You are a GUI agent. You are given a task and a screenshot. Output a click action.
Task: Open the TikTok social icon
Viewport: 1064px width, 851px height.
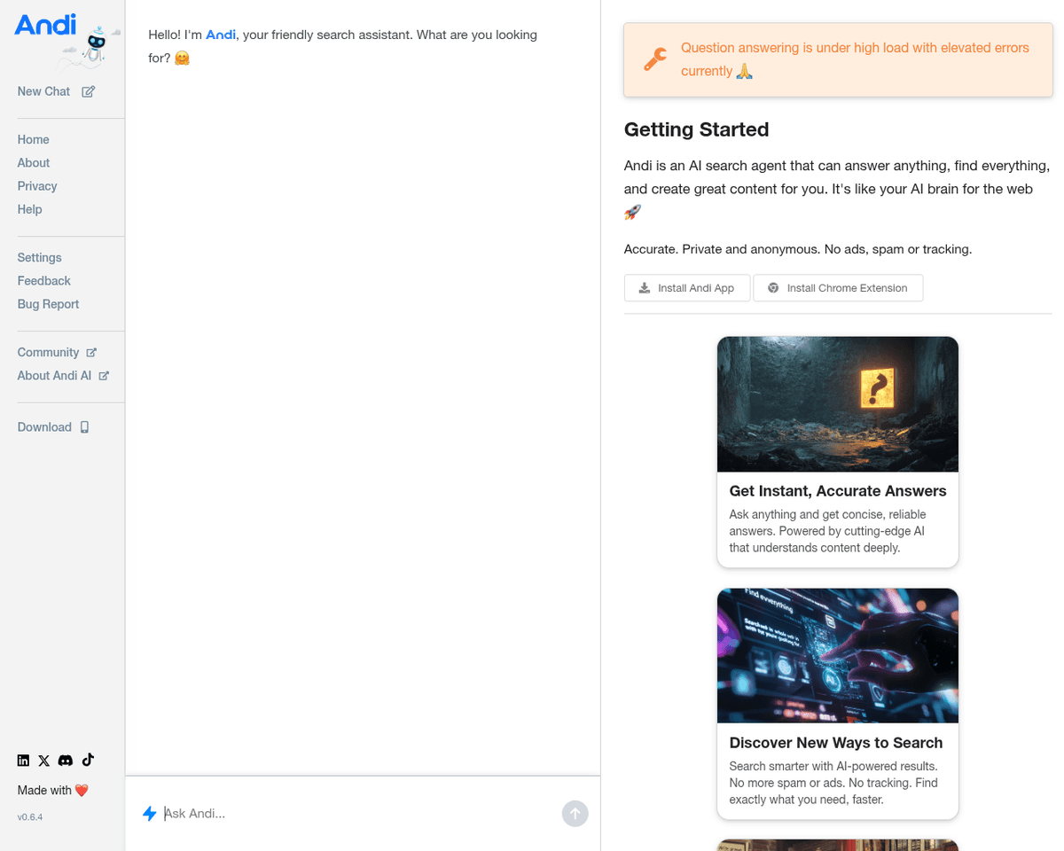point(88,760)
